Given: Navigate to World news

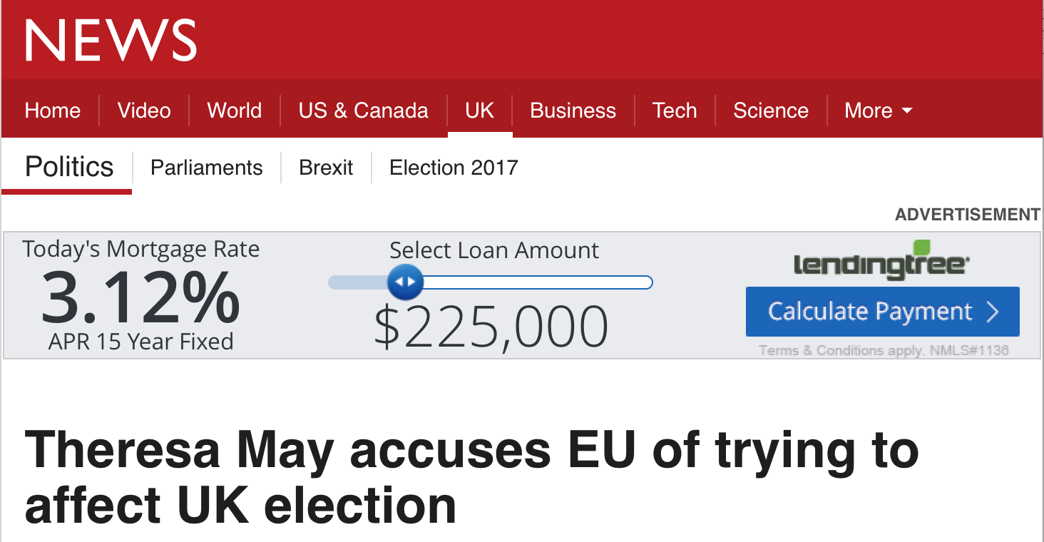Looking at the screenshot, I should point(234,111).
